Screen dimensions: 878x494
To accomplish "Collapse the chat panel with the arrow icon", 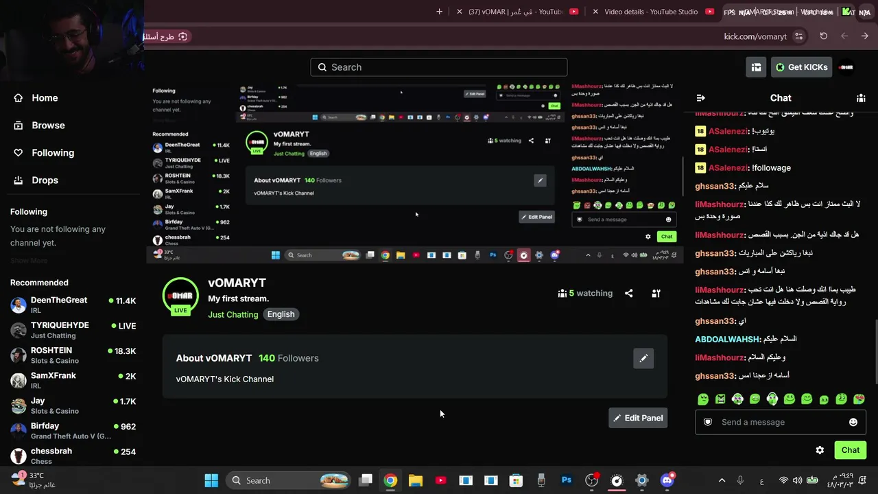I will click(x=700, y=98).
